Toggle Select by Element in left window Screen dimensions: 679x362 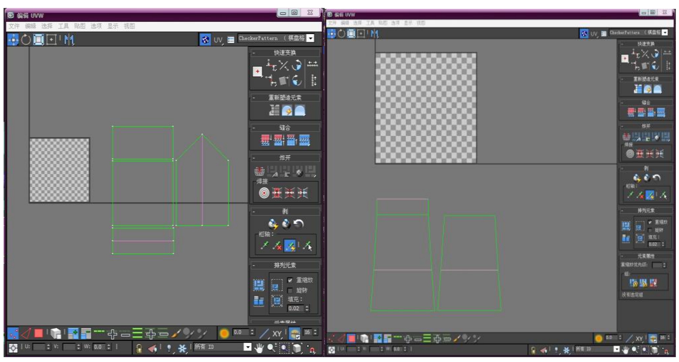point(56,333)
